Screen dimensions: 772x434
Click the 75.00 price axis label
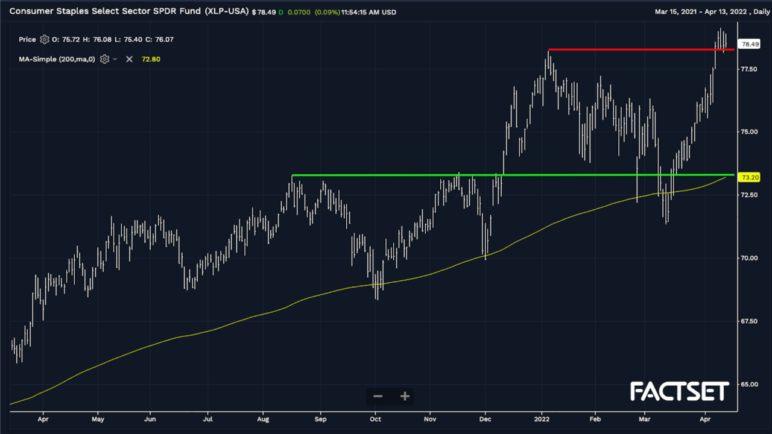tap(749, 132)
